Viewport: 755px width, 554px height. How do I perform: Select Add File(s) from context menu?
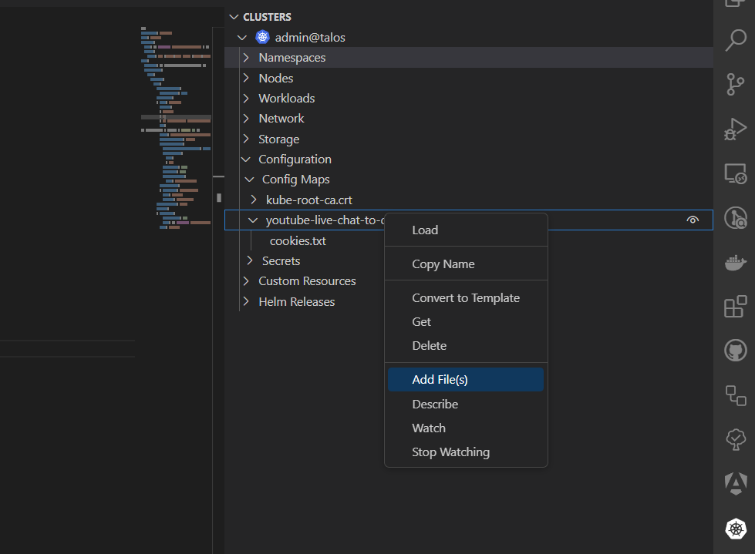click(440, 380)
